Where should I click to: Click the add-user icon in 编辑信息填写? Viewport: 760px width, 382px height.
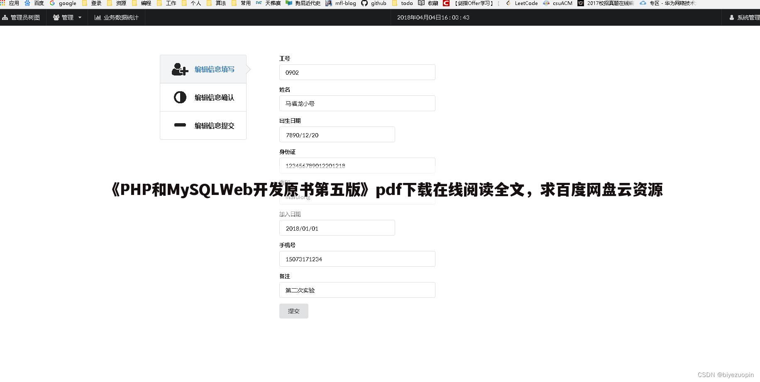click(180, 69)
